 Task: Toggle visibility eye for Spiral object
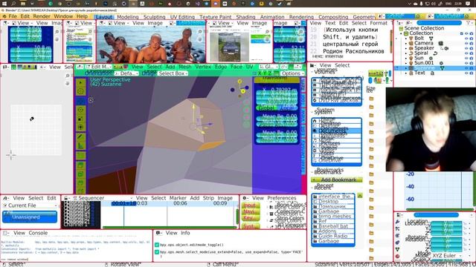tap(466, 53)
